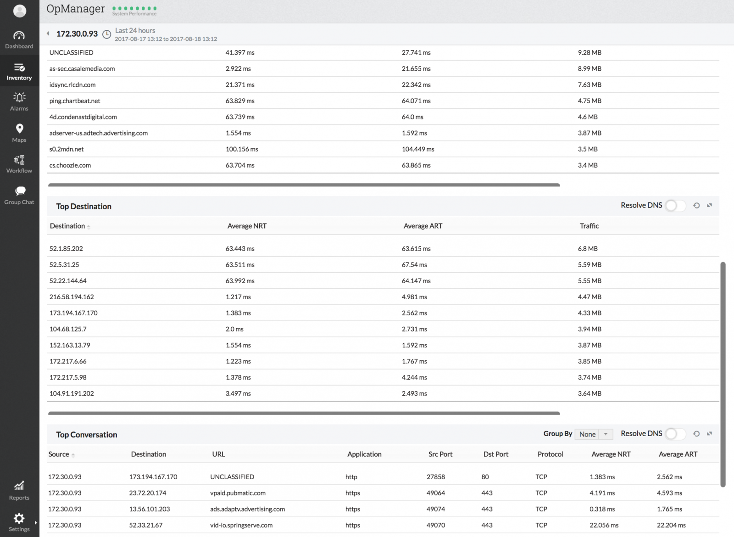Open the Settings gear
Screen dimensions: 734x537
pyautogui.click(x=19, y=522)
